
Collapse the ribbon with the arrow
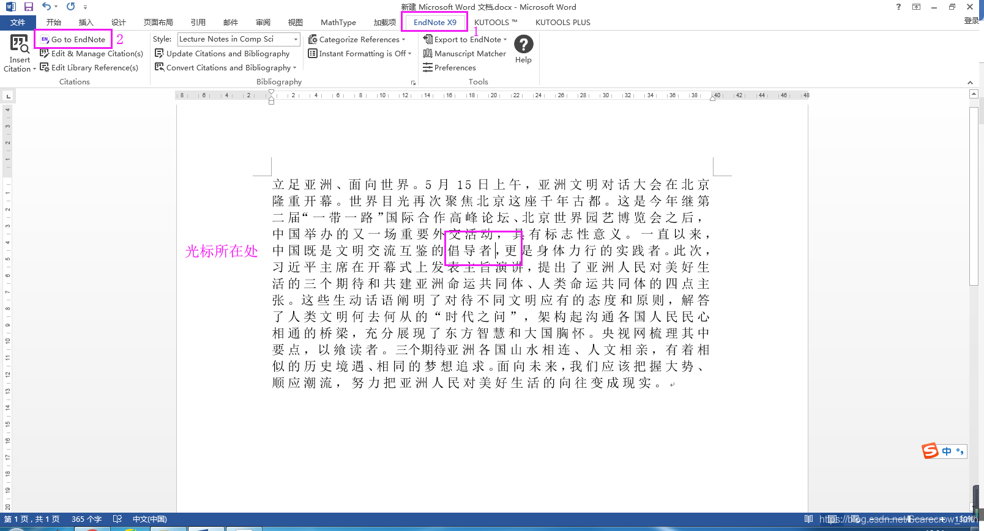pyautogui.click(x=970, y=83)
